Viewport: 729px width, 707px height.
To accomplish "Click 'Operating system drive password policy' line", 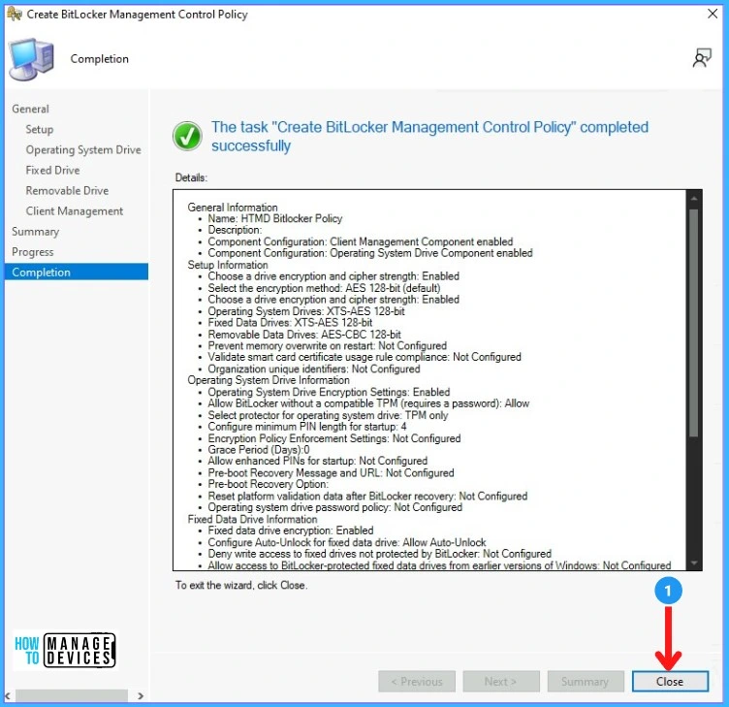I will [334, 507].
